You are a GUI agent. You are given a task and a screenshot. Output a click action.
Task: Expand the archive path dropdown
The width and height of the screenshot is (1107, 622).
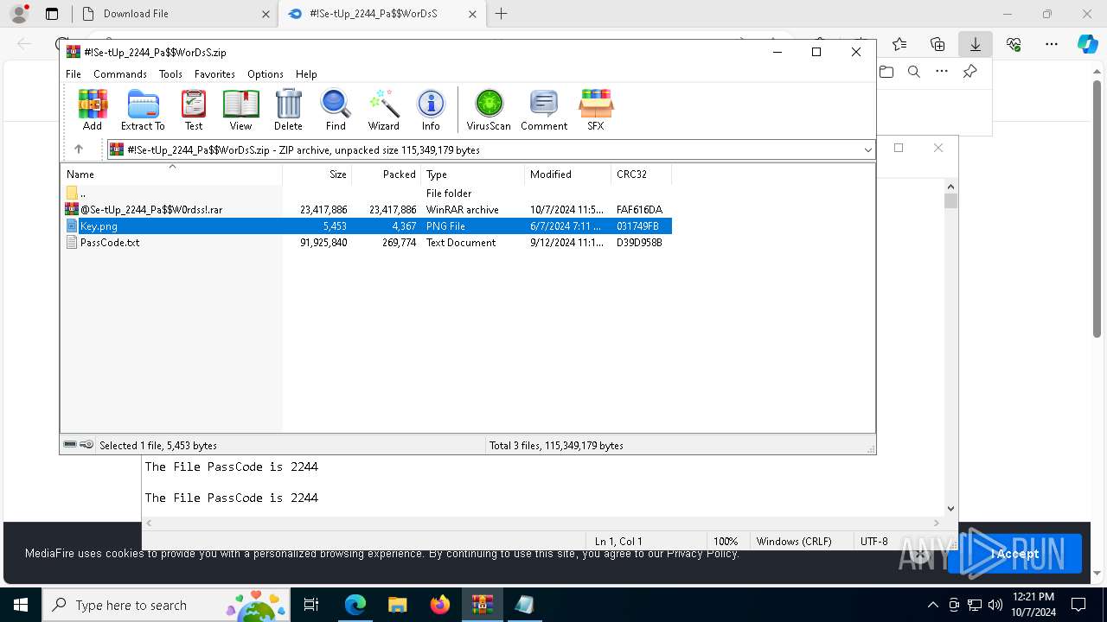pyautogui.click(x=867, y=150)
